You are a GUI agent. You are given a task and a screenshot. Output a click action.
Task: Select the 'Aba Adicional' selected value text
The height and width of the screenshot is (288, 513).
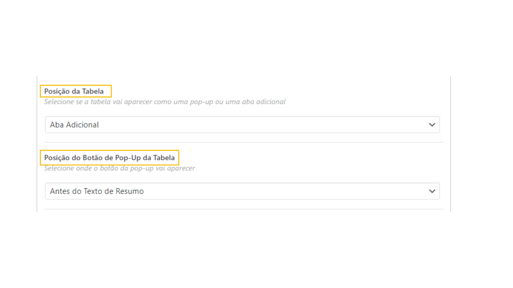74,125
